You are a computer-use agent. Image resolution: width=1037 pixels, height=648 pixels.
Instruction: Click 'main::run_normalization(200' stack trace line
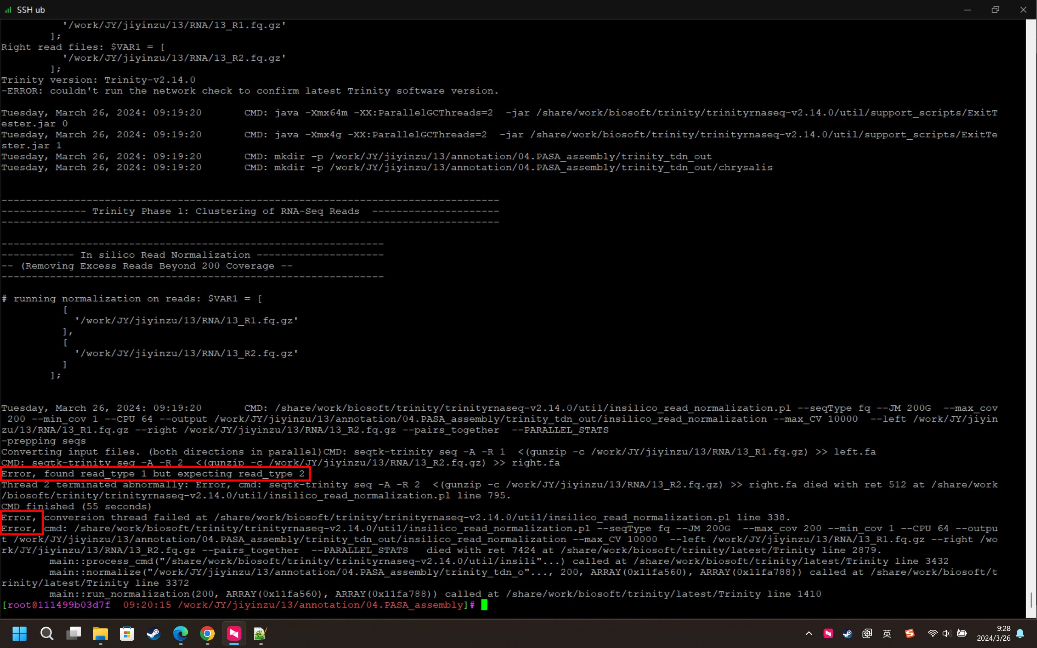[x=435, y=594]
